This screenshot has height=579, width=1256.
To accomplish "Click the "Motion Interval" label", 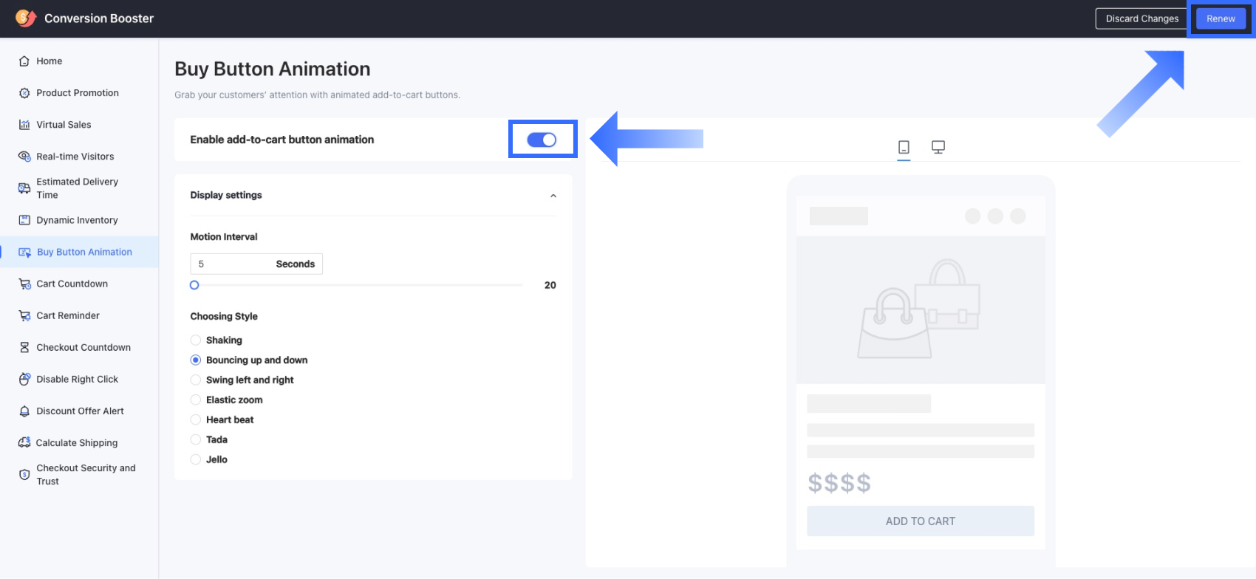I will coord(224,236).
